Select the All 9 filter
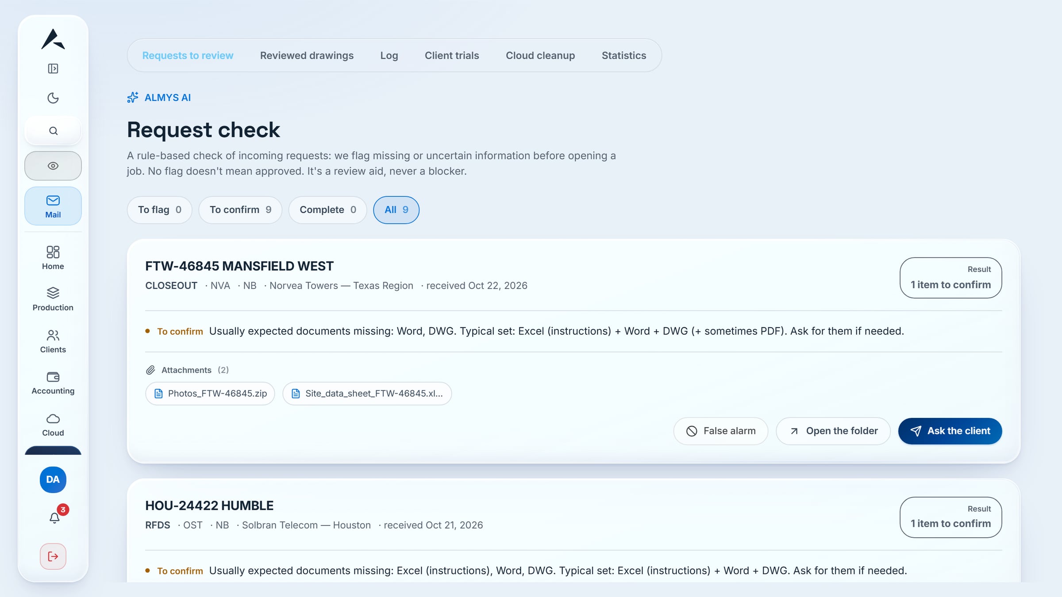 (396, 210)
